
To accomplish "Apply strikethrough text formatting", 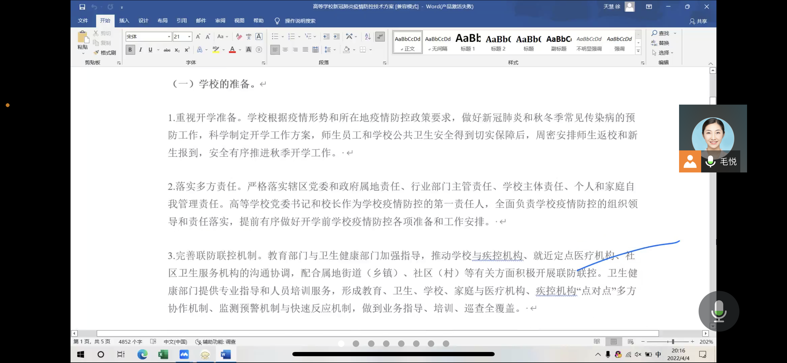I will [167, 50].
